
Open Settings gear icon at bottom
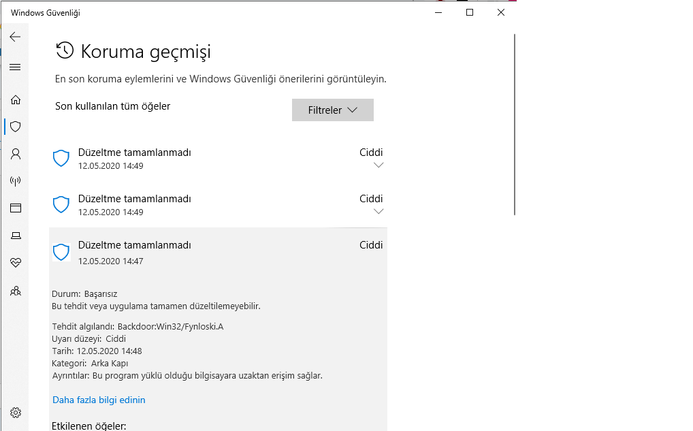[x=15, y=413]
